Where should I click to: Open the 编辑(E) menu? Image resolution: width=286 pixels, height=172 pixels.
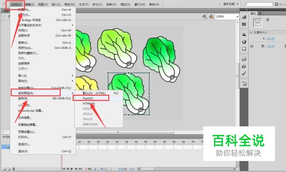[x=29, y=4]
